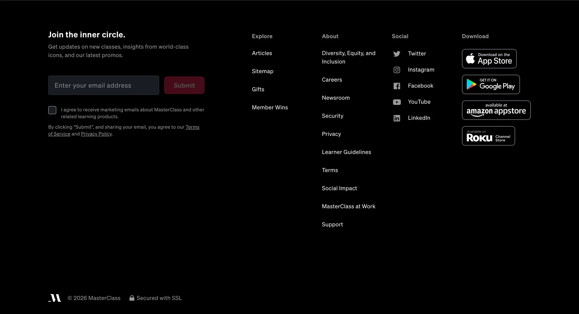Open the Roku Channel Store badge
The image size is (579, 314).
[488, 136]
